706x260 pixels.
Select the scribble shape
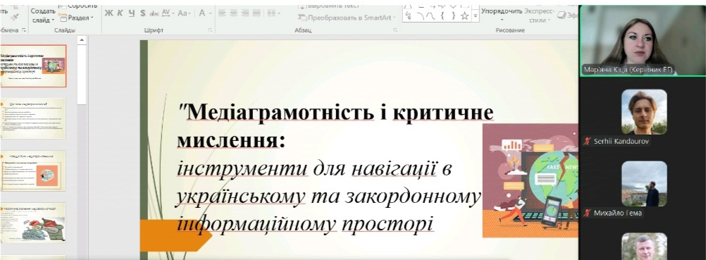(409, 16)
